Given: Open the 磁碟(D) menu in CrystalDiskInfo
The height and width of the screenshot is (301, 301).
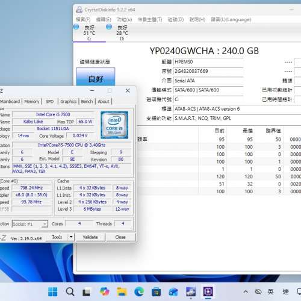Looking at the screenshot, I should [x=176, y=19].
